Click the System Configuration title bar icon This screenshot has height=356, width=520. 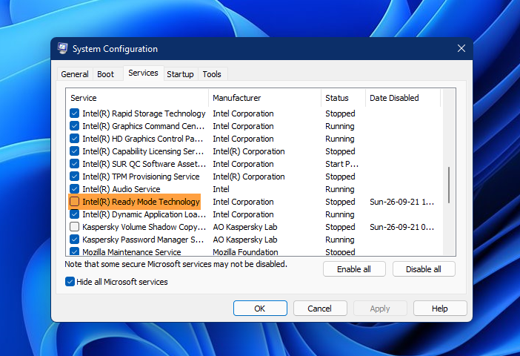[63, 49]
